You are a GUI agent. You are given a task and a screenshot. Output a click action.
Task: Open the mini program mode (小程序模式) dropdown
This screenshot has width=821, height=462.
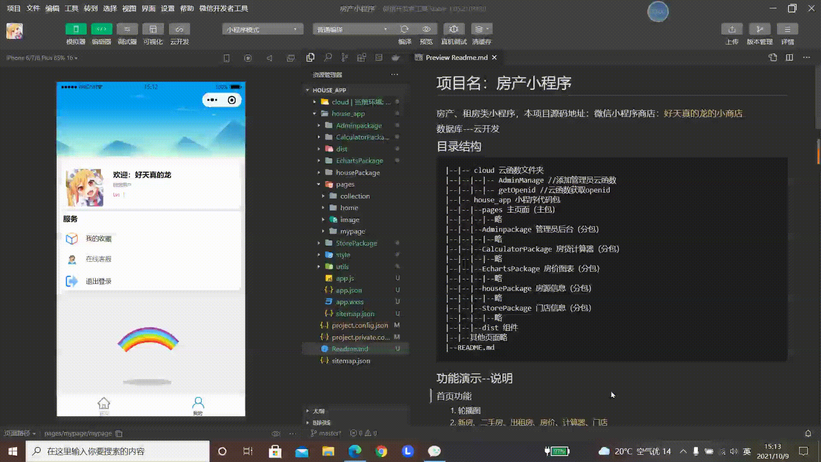pos(262,29)
